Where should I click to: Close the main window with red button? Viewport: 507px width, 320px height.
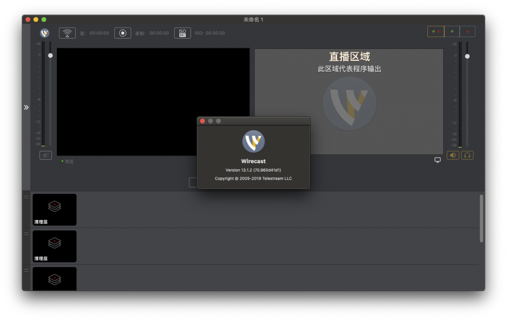click(28, 20)
